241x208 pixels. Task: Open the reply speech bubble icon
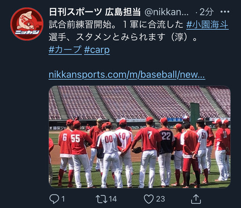point(54,199)
